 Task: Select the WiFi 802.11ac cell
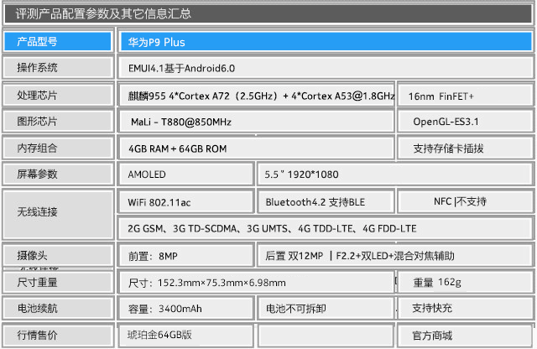point(185,202)
